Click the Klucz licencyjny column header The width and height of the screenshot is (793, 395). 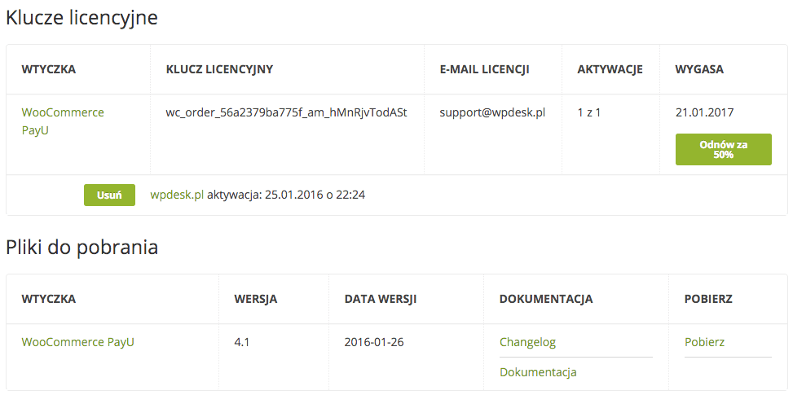pyautogui.click(x=219, y=69)
